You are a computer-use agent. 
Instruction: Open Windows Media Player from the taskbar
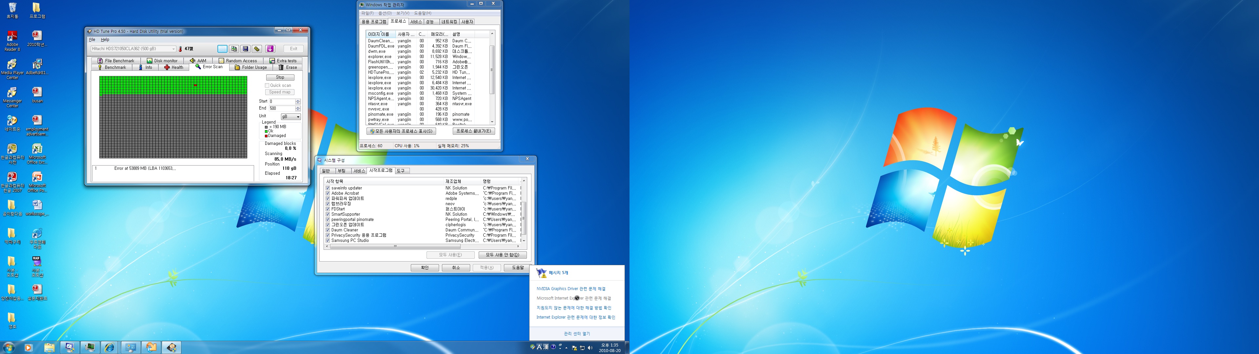tap(28, 348)
